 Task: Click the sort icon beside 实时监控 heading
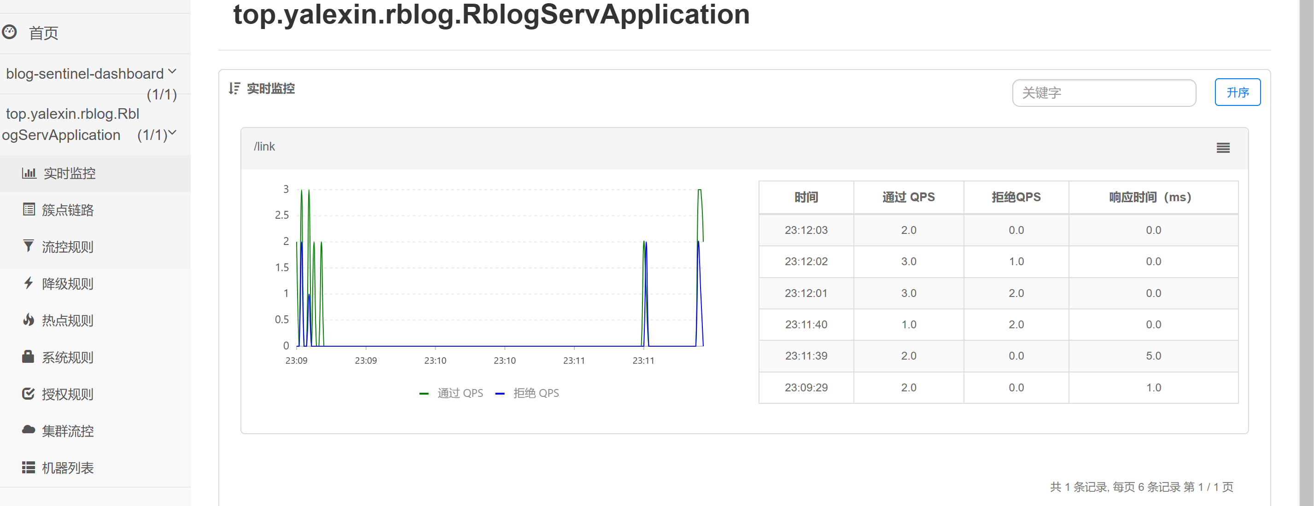coord(234,88)
